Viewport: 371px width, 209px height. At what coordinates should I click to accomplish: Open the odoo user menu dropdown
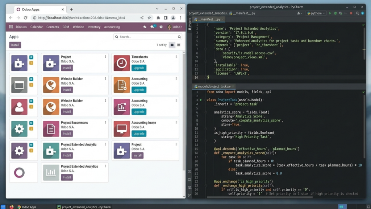175,27
